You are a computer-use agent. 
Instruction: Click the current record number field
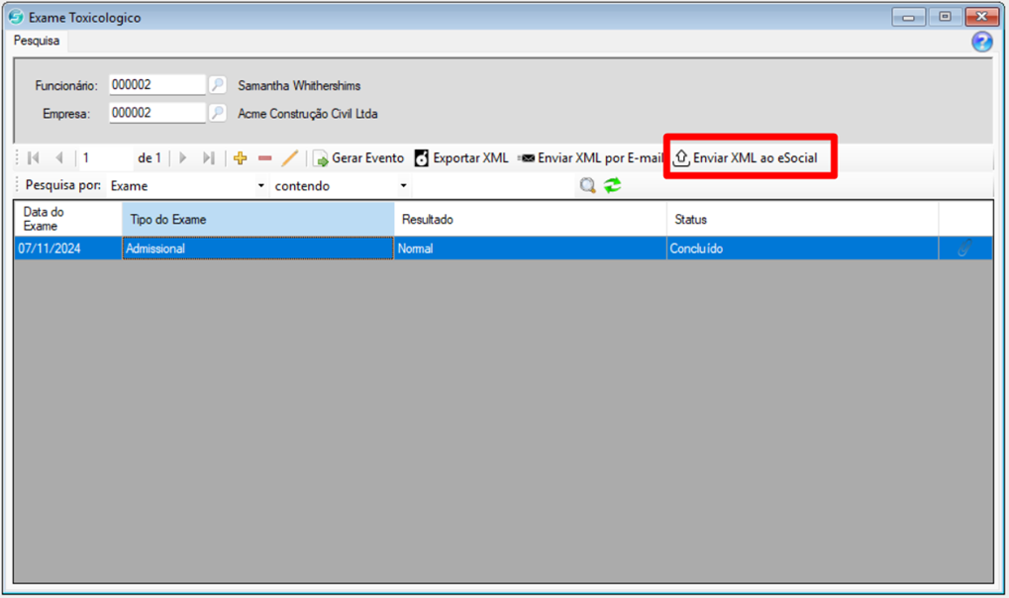[x=106, y=157]
